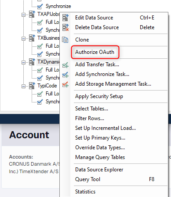This screenshot has width=171, height=197.
Task: Click Synchronize task icon under TypiCode
Action: click(40, 102)
